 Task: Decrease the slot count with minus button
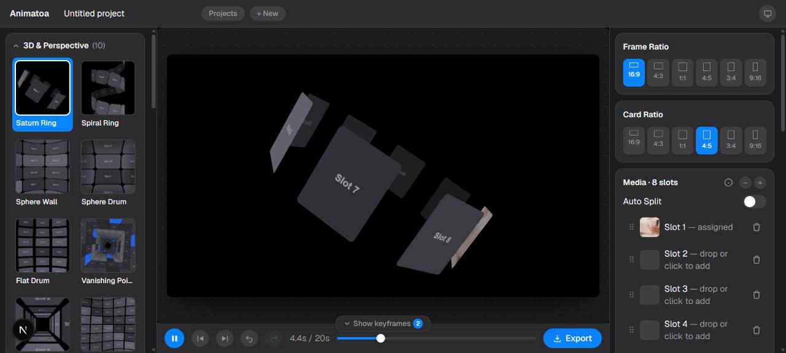coord(745,183)
